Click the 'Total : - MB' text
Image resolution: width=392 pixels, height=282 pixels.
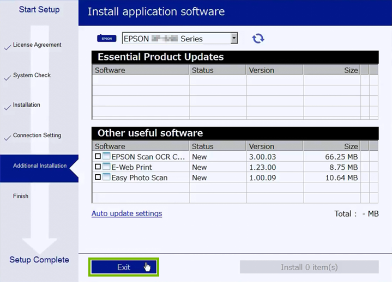tap(357, 213)
